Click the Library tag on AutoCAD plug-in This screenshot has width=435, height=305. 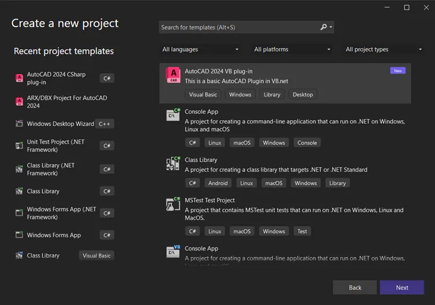[272, 95]
